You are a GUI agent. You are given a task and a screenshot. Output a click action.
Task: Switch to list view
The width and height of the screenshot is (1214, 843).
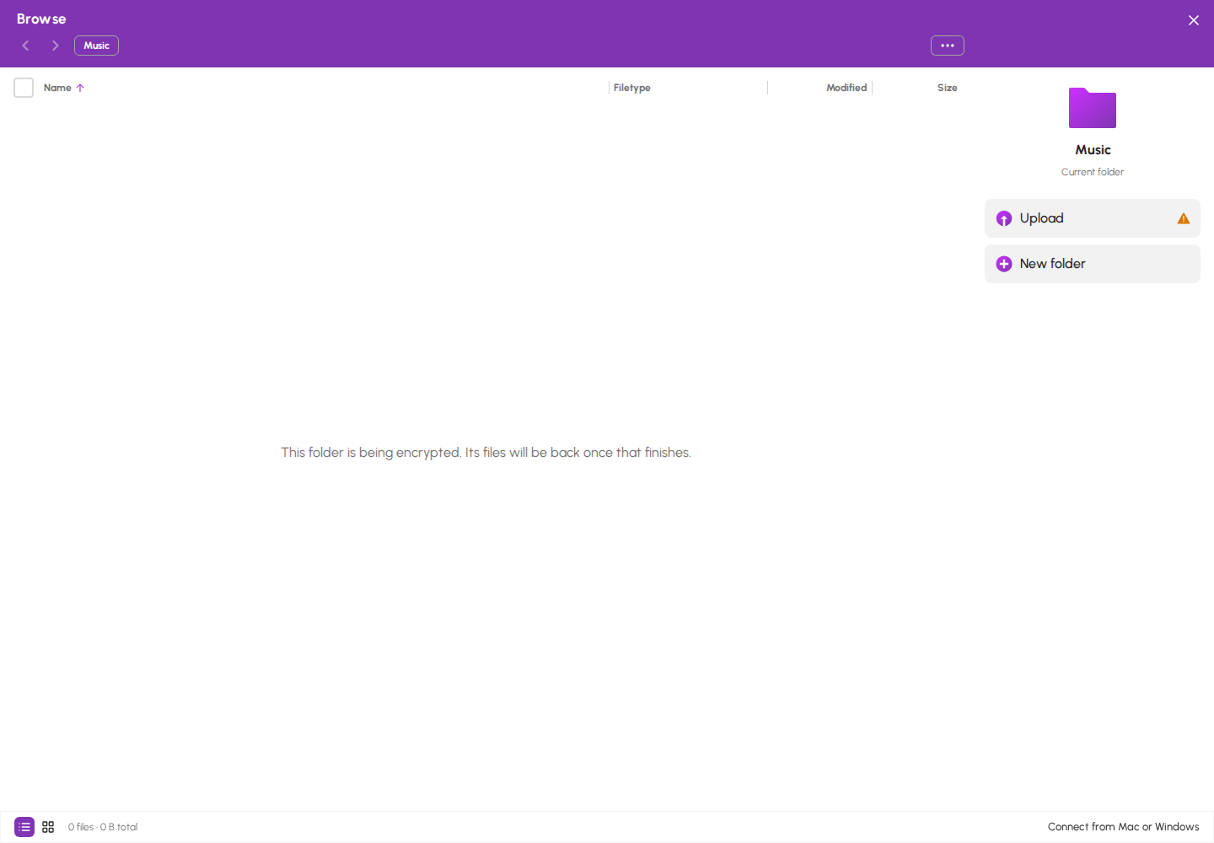click(x=24, y=827)
